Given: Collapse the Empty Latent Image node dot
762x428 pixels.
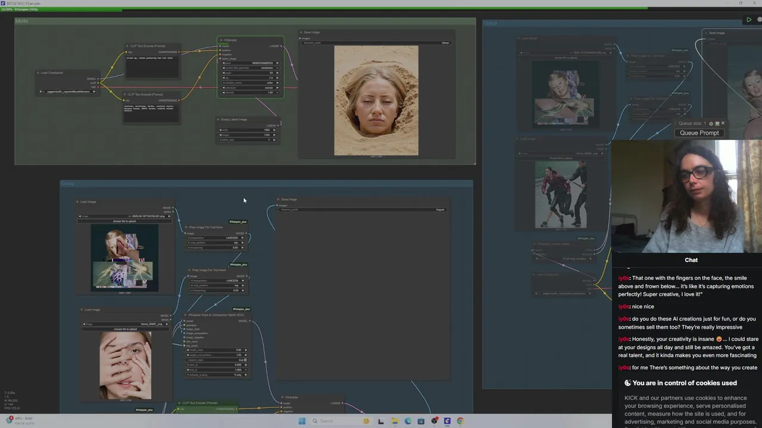Looking at the screenshot, I should [218, 119].
